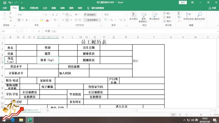Toggle Merge and Center (合并后居中)
Image resolution: width=219 pixels, height=123 pixels.
[91, 20]
